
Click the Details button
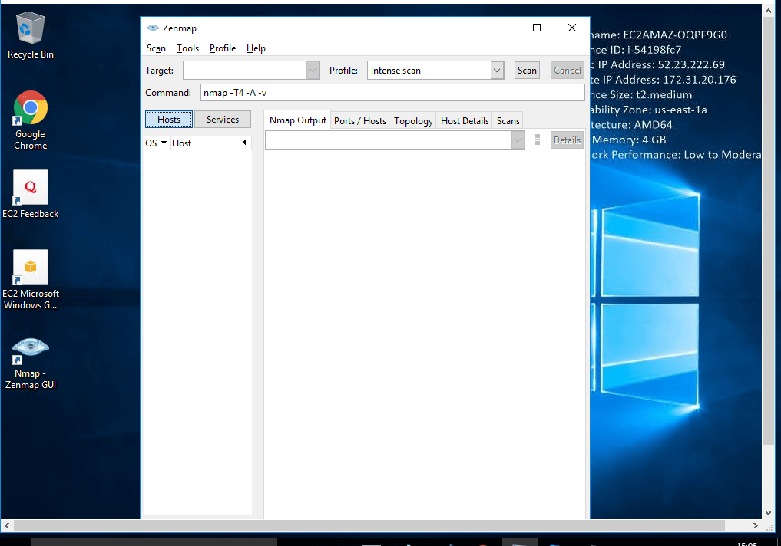tap(567, 140)
